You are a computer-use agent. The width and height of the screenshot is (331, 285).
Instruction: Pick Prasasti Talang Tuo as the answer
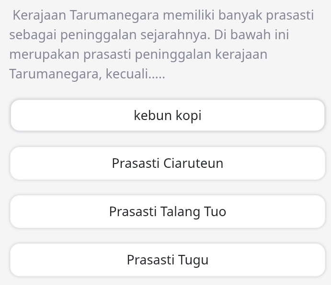[168, 211]
